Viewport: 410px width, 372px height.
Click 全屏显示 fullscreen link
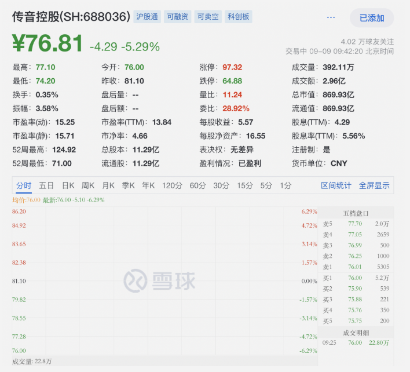374,185
